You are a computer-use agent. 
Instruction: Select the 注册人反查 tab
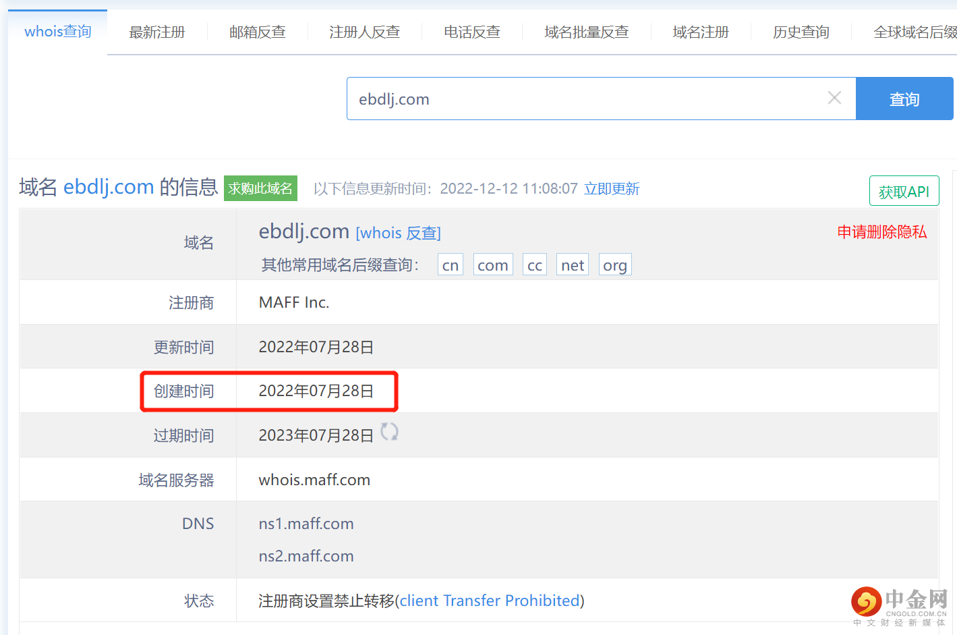[364, 31]
